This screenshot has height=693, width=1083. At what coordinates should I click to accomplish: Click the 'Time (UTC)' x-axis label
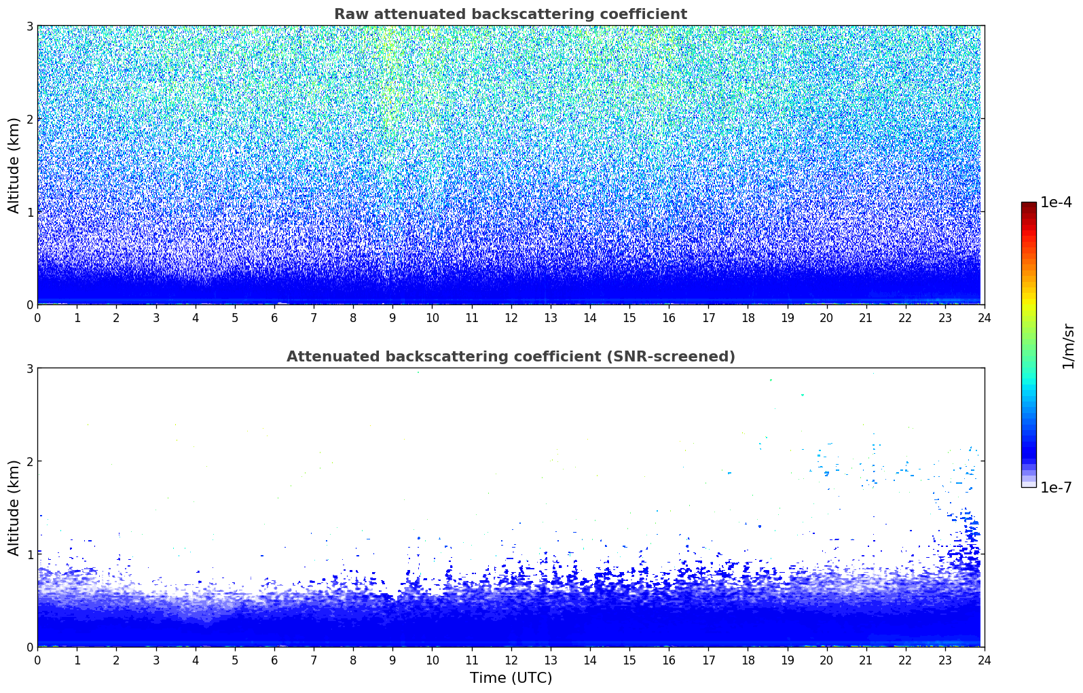click(511, 677)
